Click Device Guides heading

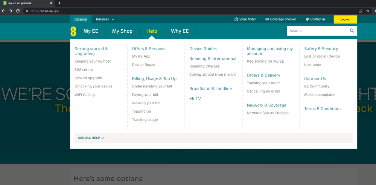coord(203,49)
